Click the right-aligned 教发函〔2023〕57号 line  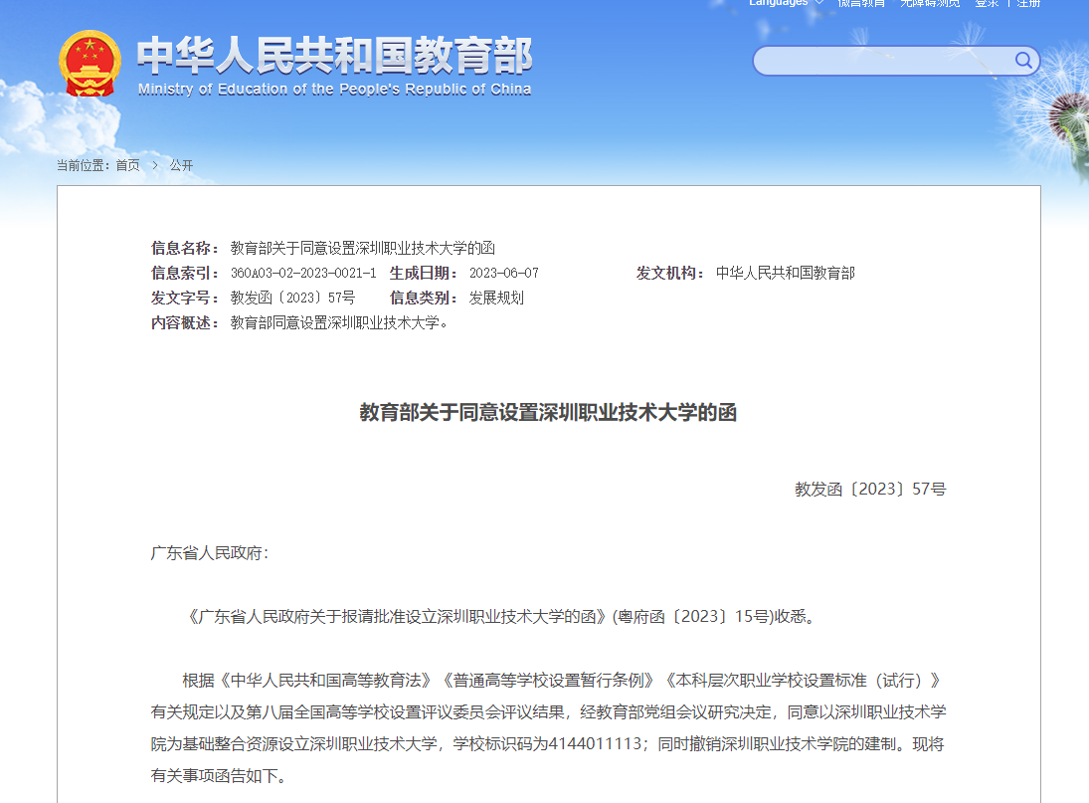[x=870, y=489]
